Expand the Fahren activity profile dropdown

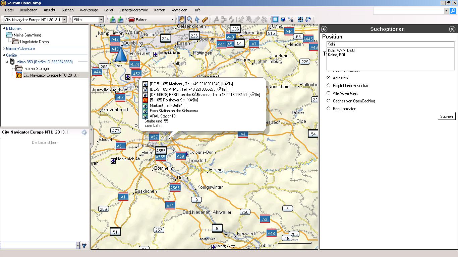tap(172, 20)
